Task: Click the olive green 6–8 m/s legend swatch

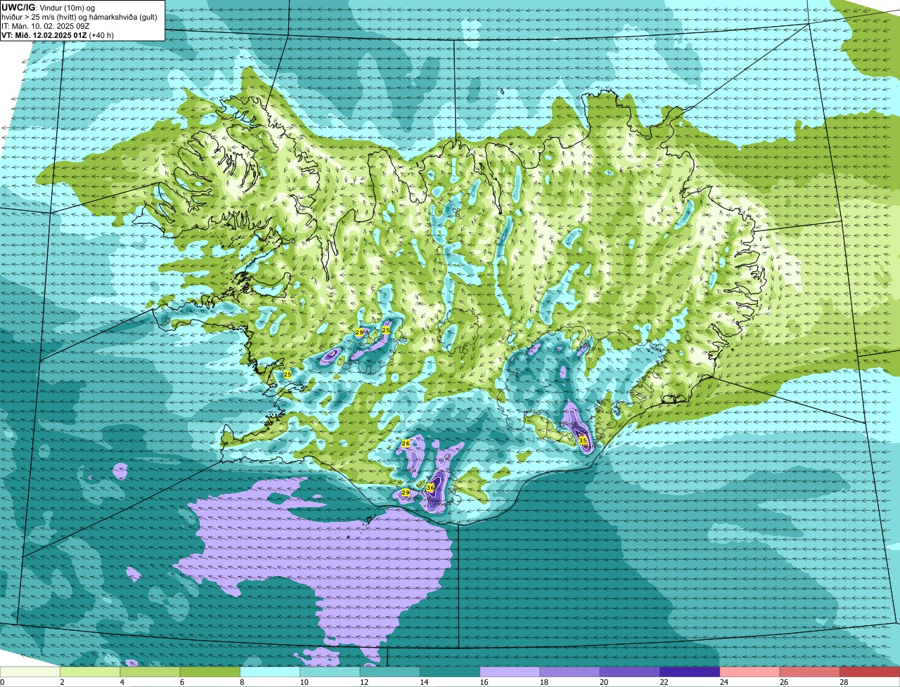Action: tap(210, 672)
